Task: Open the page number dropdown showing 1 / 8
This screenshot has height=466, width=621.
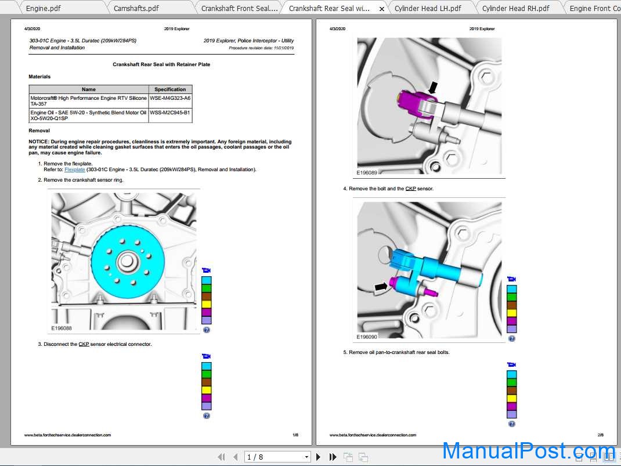Action: [x=306, y=457]
